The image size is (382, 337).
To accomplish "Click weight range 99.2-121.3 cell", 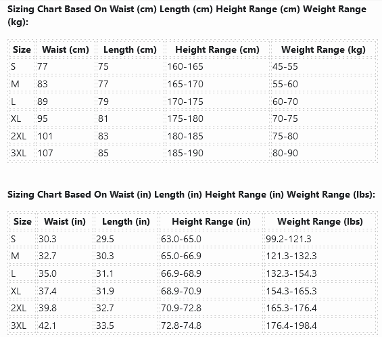I will point(289,239).
